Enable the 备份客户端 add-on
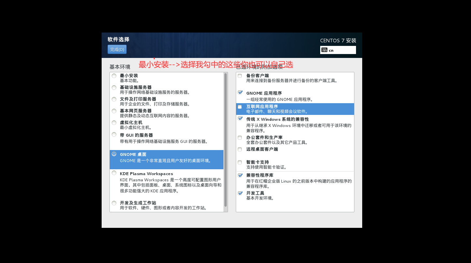Viewport: 471px width, 263px height. coord(240,76)
